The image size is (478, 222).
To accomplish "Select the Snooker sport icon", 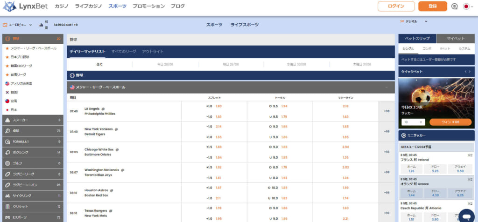I will tap(7, 120).
